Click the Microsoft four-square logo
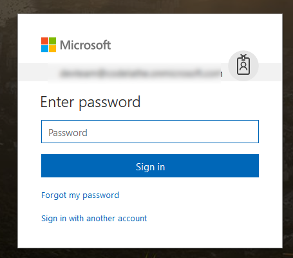Screen dimensions: 293x258 49,45
